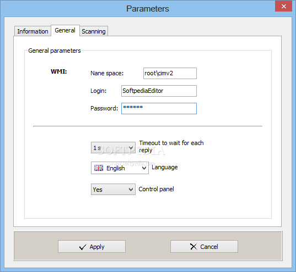Select the General tab
This screenshot has width=296, height=272.
pos(65,30)
